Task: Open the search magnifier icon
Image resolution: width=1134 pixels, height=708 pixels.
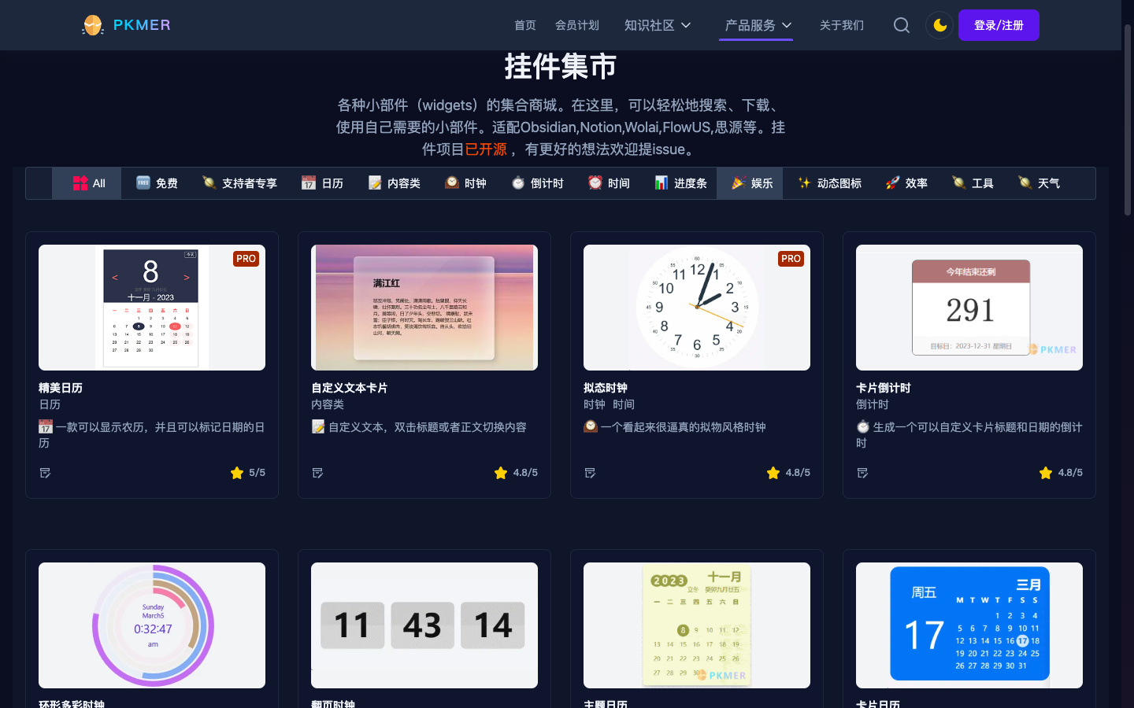Action: click(902, 25)
